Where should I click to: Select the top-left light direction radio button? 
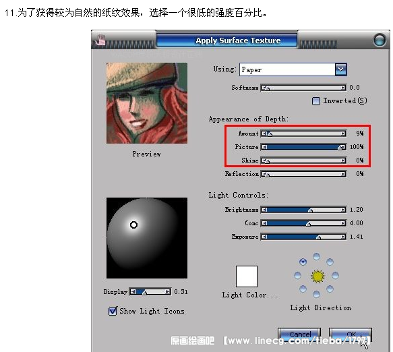[x=303, y=262]
